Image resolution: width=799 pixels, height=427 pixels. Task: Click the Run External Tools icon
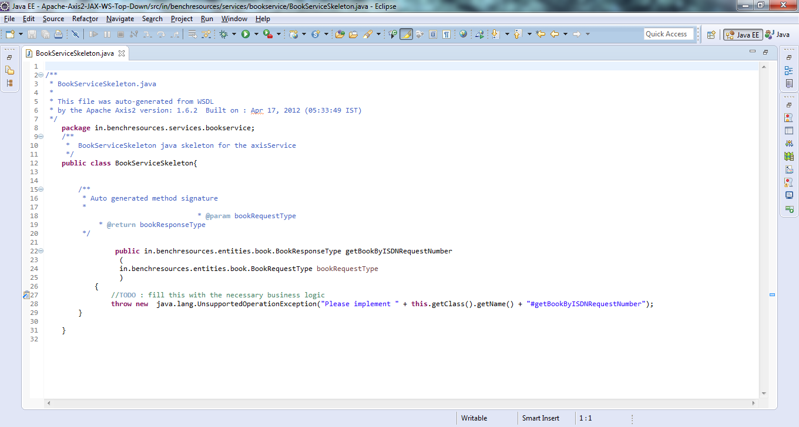pyautogui.click(x=268, y=34)
